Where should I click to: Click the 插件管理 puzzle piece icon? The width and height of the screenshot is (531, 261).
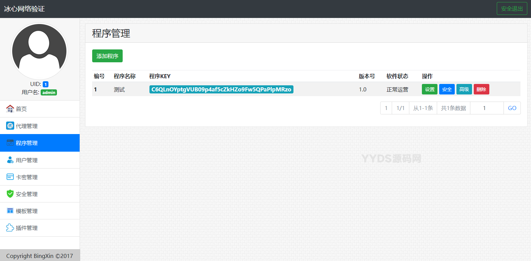coord(10,228)
